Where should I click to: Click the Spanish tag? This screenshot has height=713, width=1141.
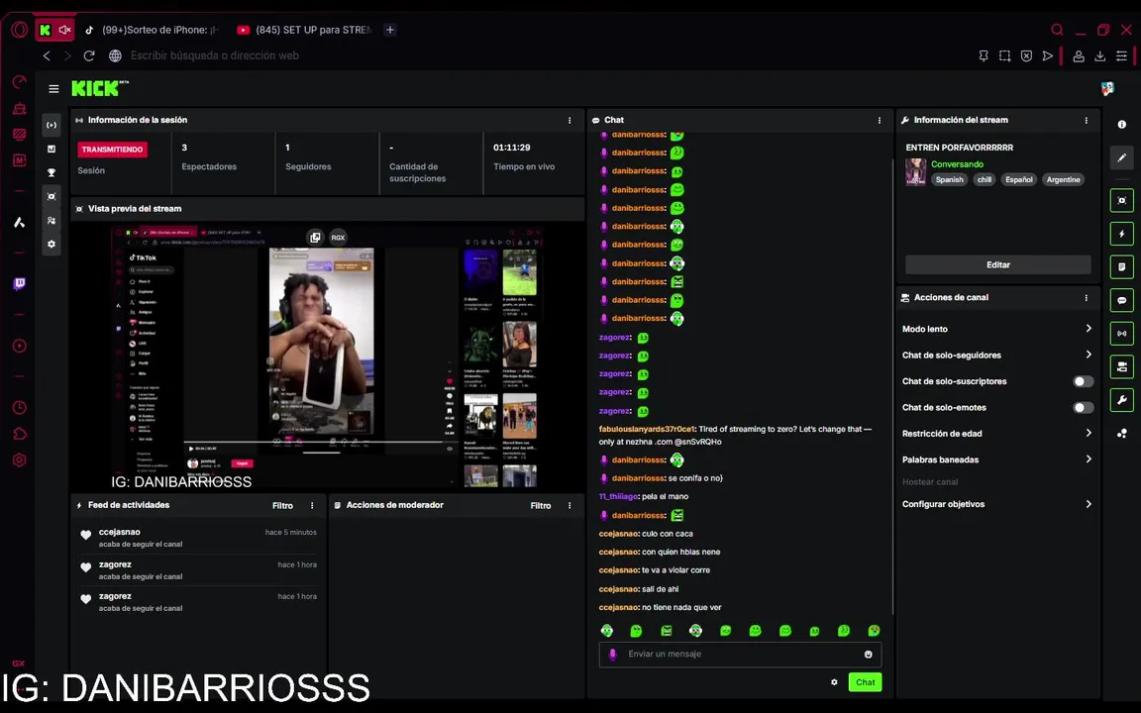click(x=949, y=179)
